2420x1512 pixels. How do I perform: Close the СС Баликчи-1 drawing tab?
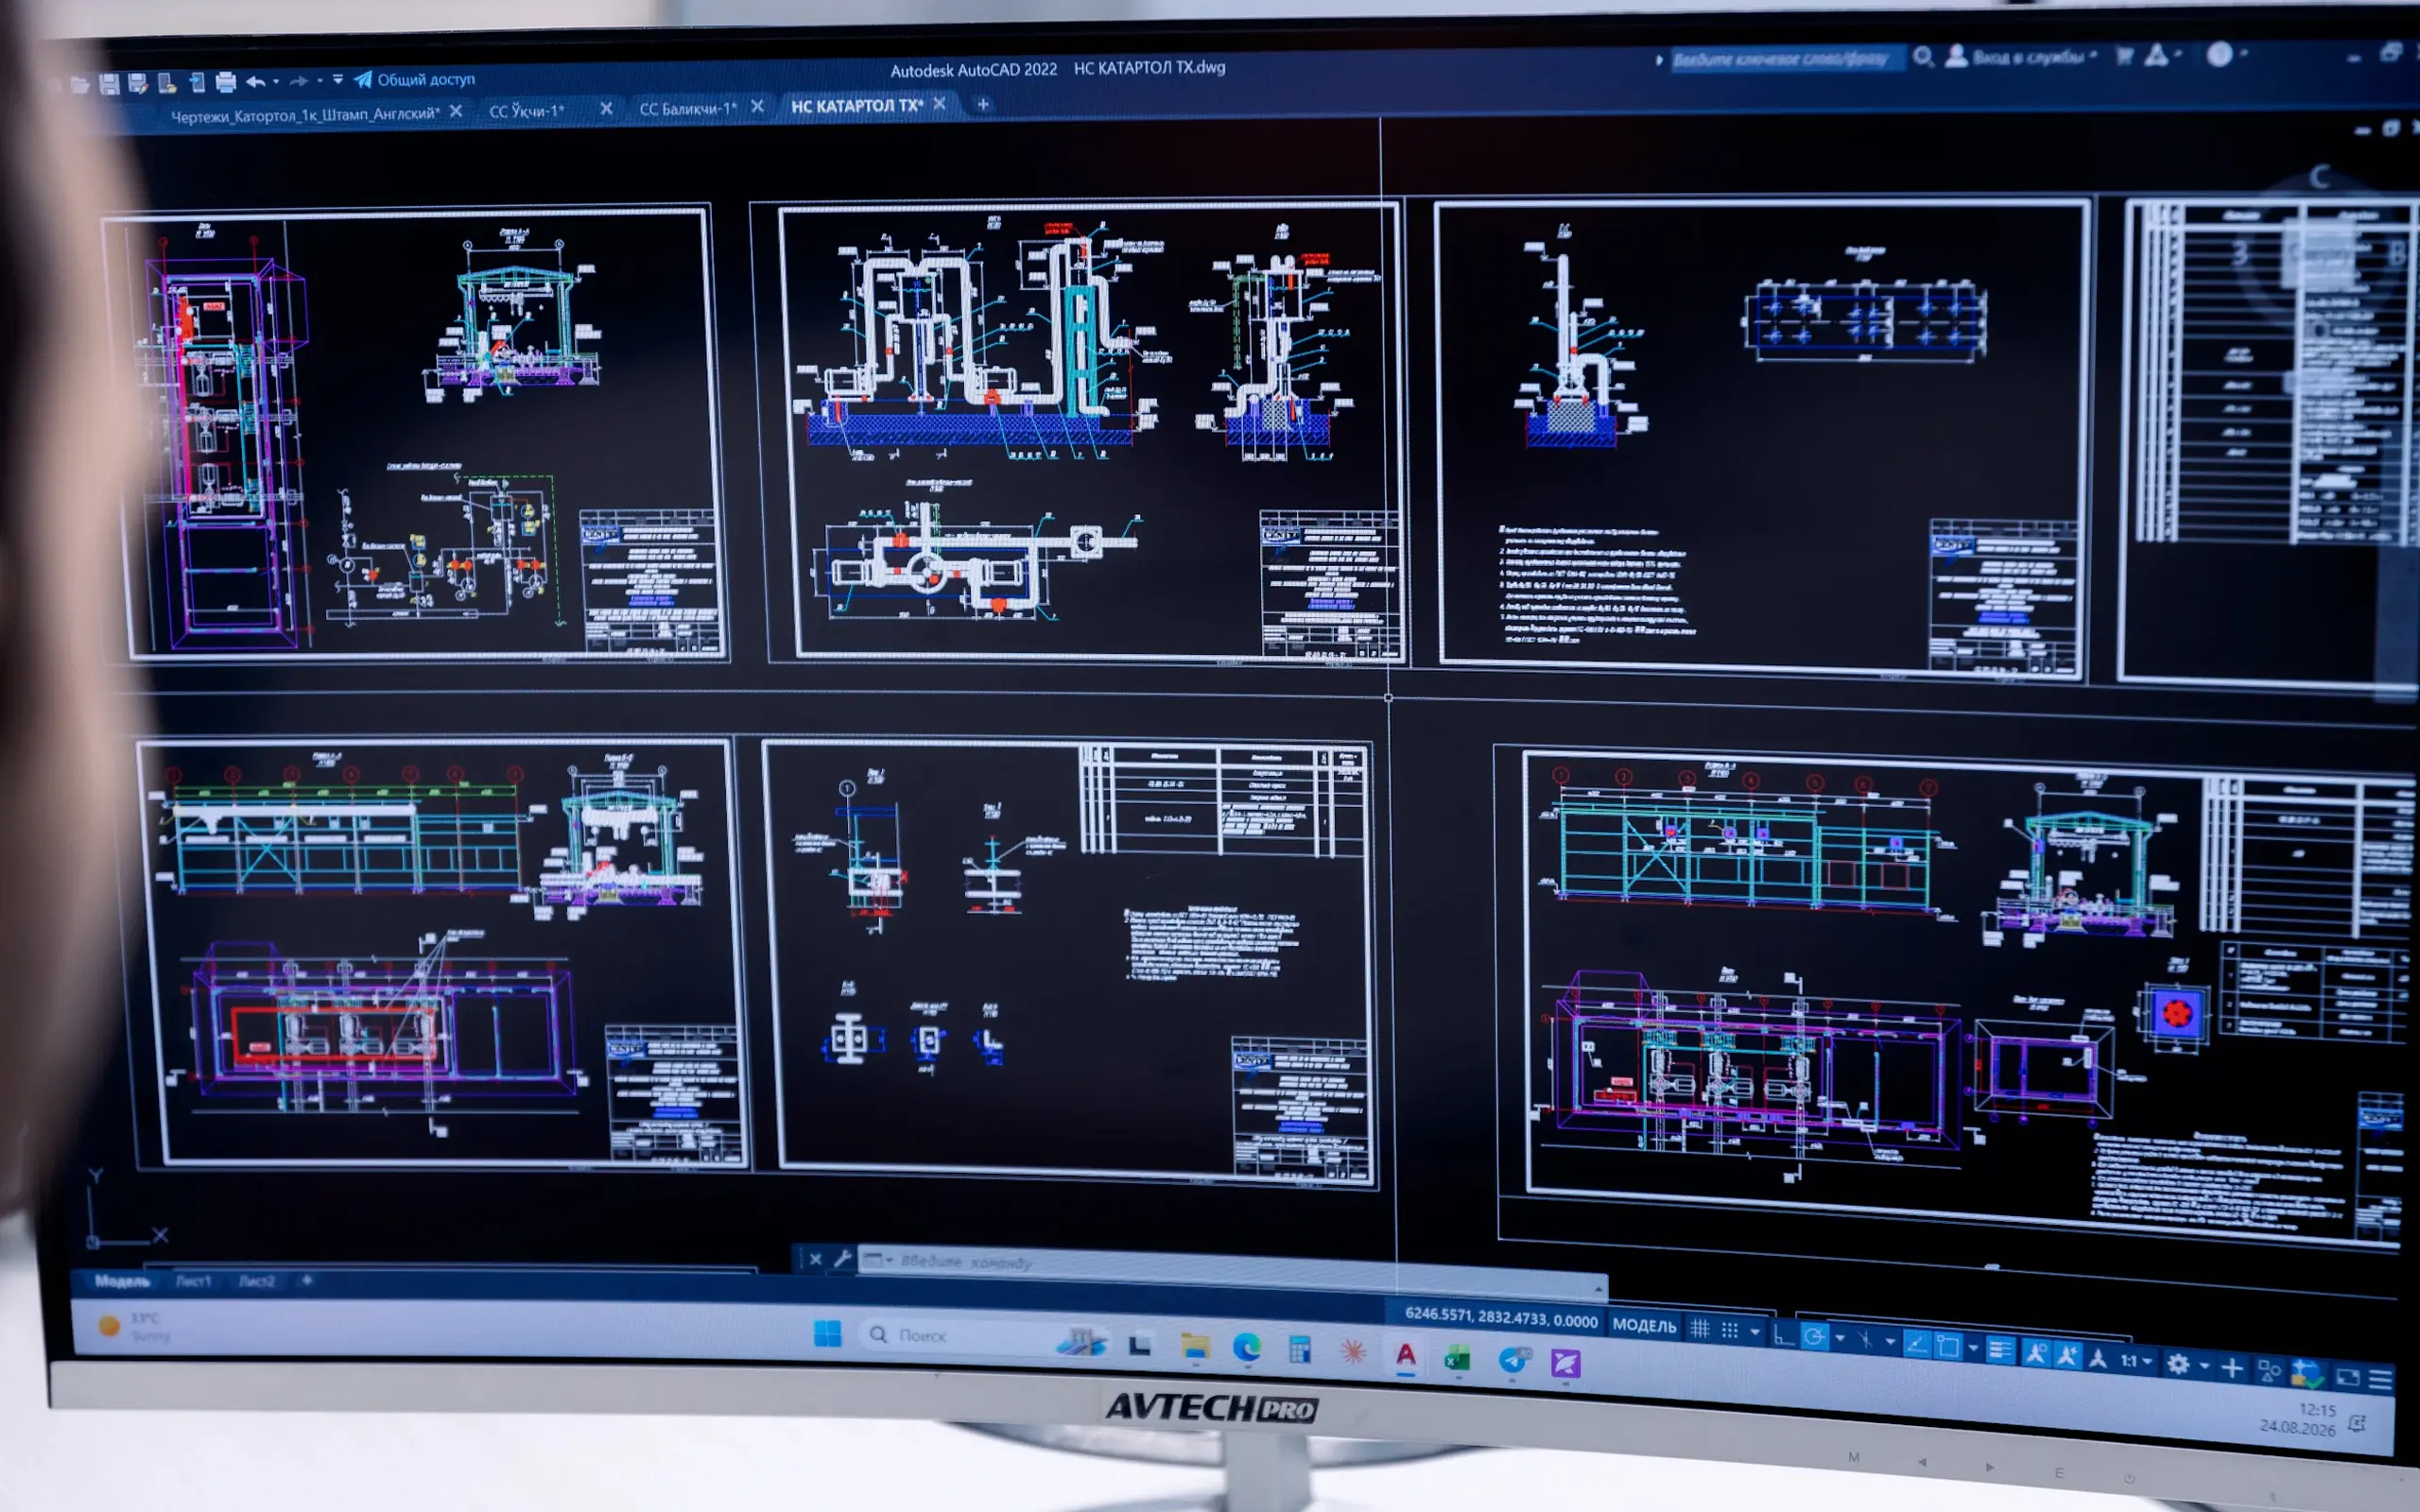[x=757, y=106]
